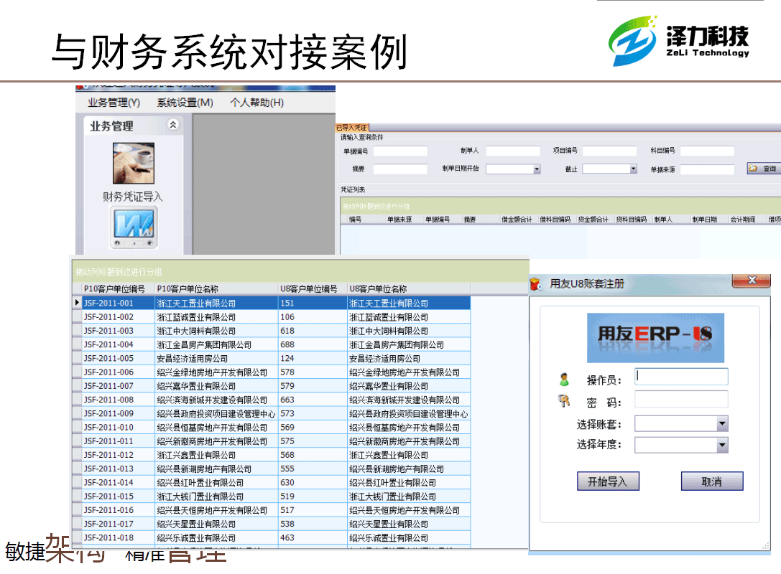Focus the 制单人 query input field
The width and height of the screenshot is (781, 574).
click(x=513, y=151)
